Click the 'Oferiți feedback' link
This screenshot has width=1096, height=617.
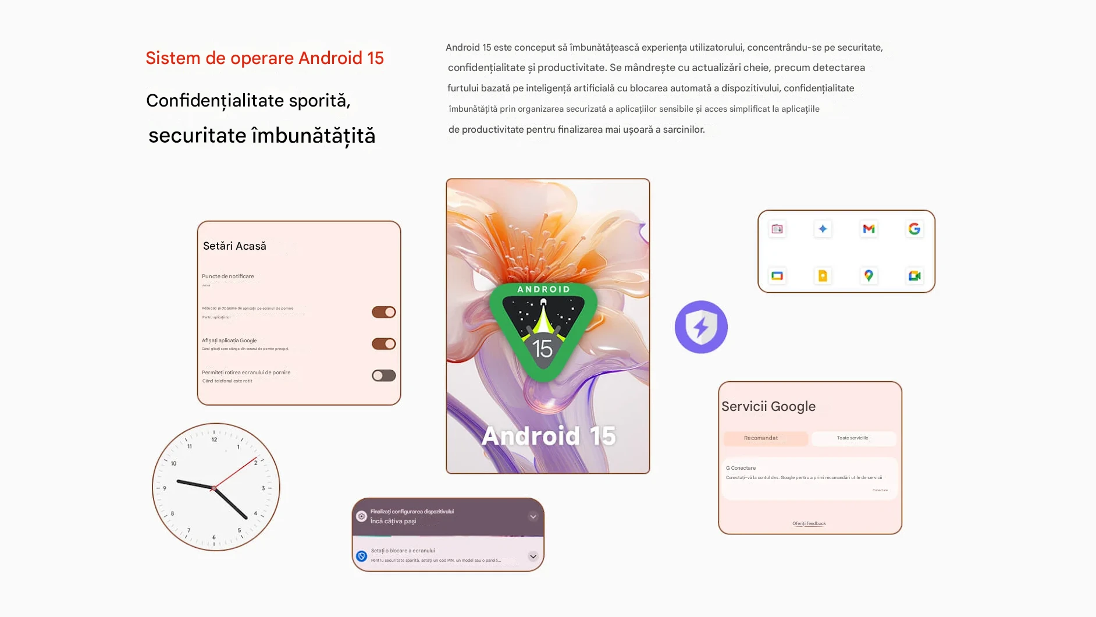point(809,523)
